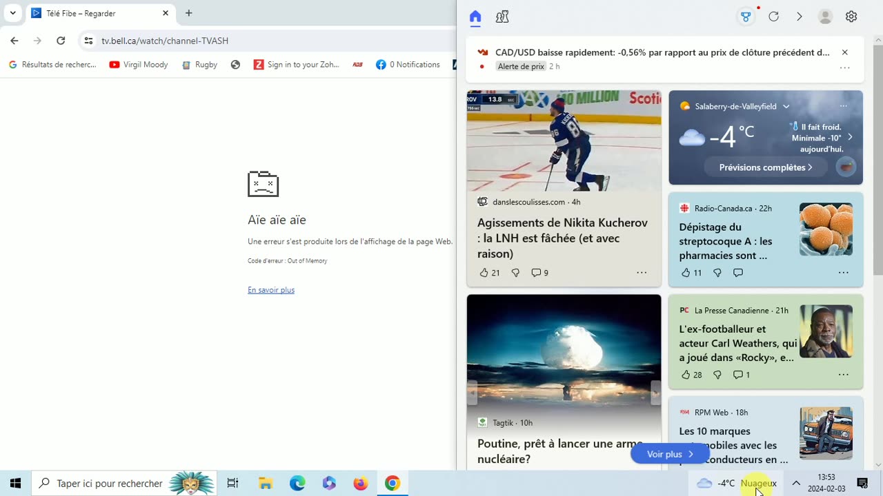
Task: Click the Carl Weathers portrait thumbnail
Action: click(826, 331)
